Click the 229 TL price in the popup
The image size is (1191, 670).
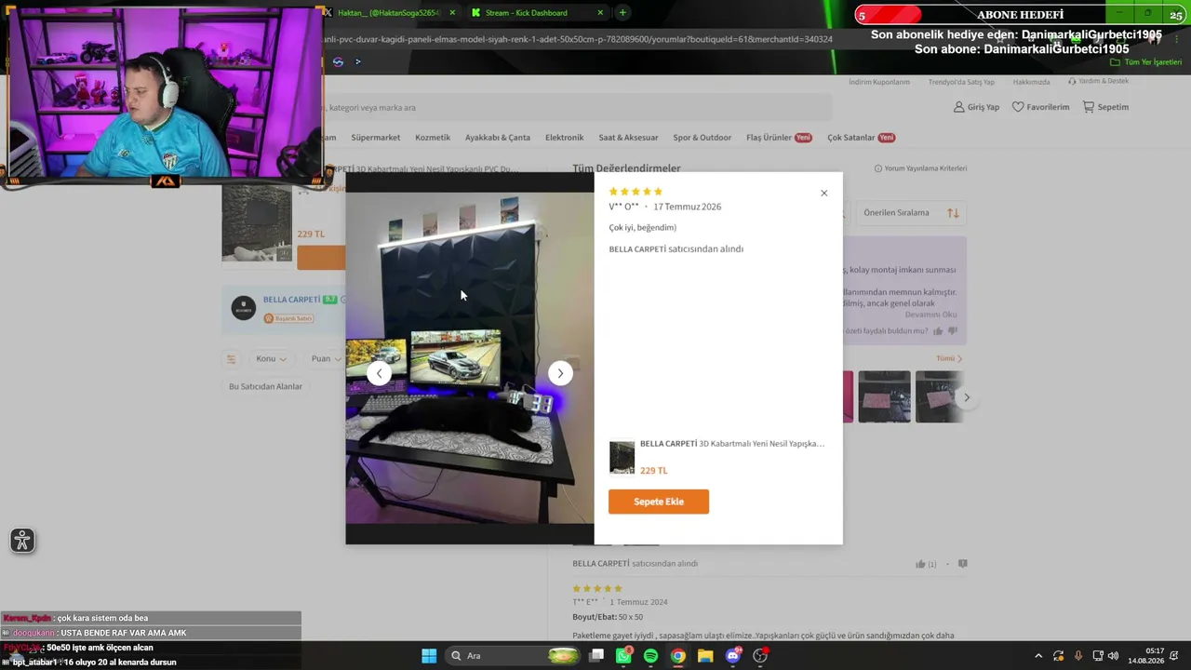pyautogui.click(x=653, y=471)
